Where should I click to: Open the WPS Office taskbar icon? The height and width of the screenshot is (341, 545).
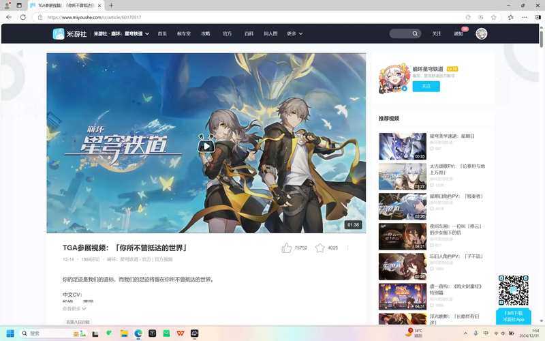[181, 333]
